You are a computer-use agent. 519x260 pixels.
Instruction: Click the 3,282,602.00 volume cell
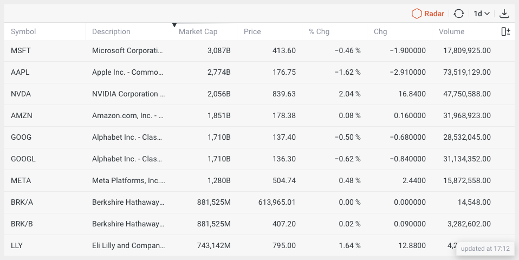pos(469,224)
